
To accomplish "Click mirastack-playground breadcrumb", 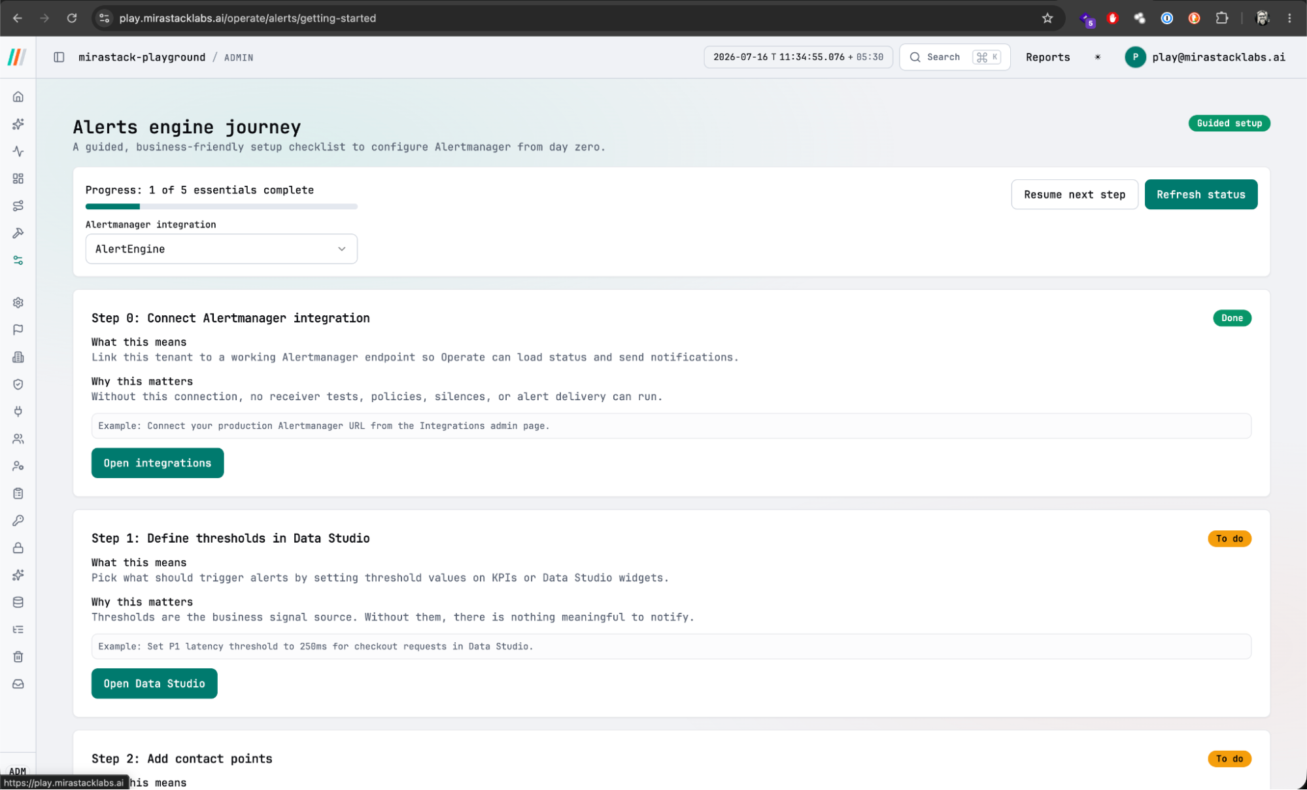I will point(142,58).
